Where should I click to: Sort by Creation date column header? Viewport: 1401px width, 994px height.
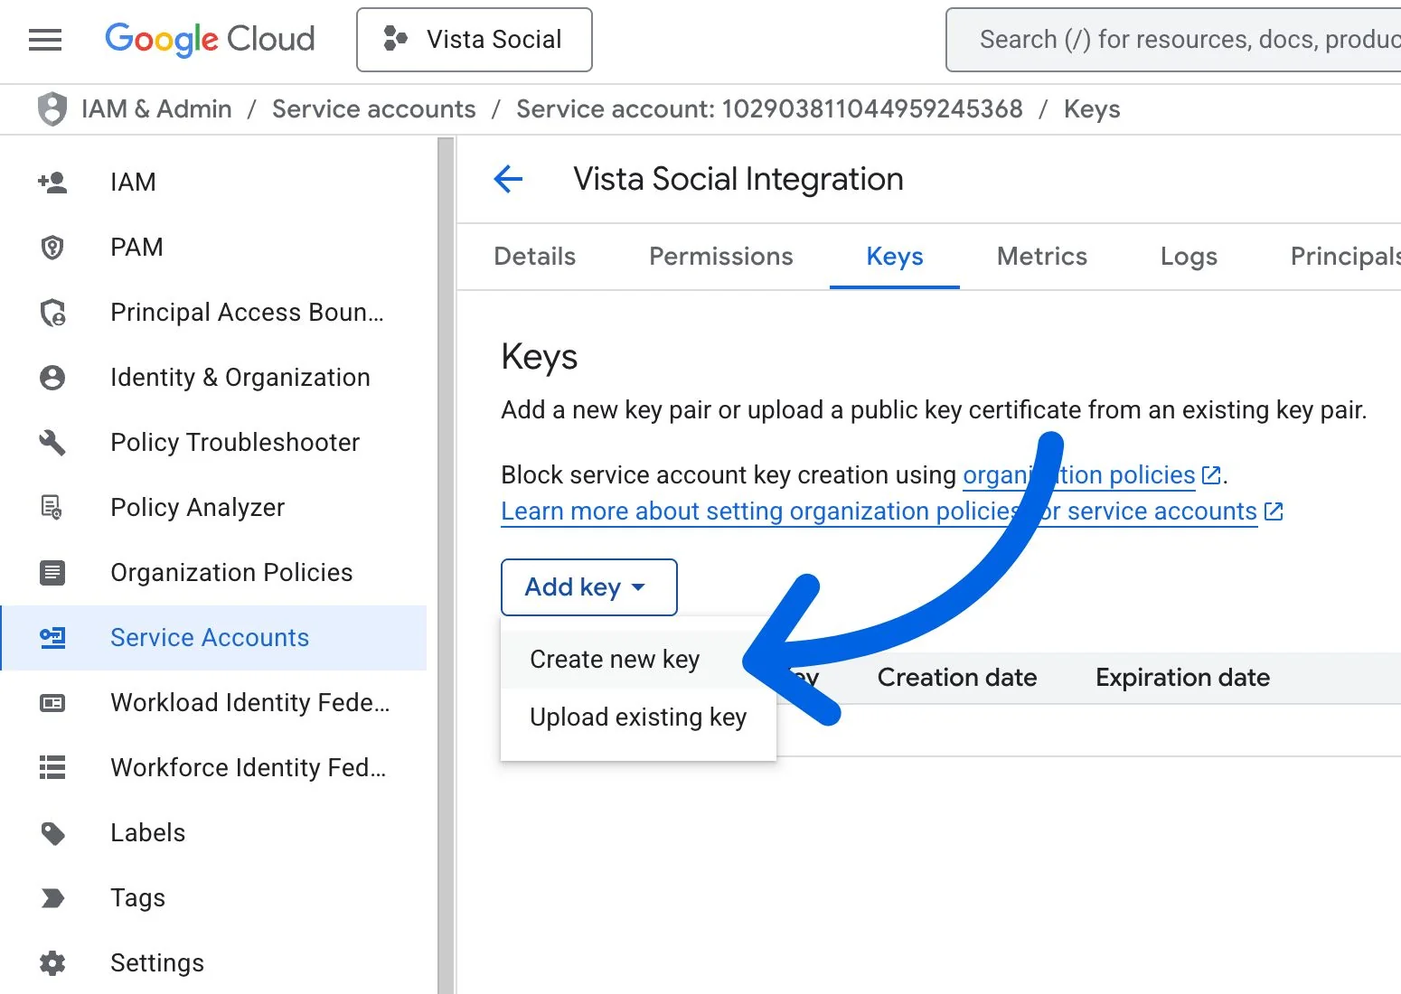tap(957, 678)
